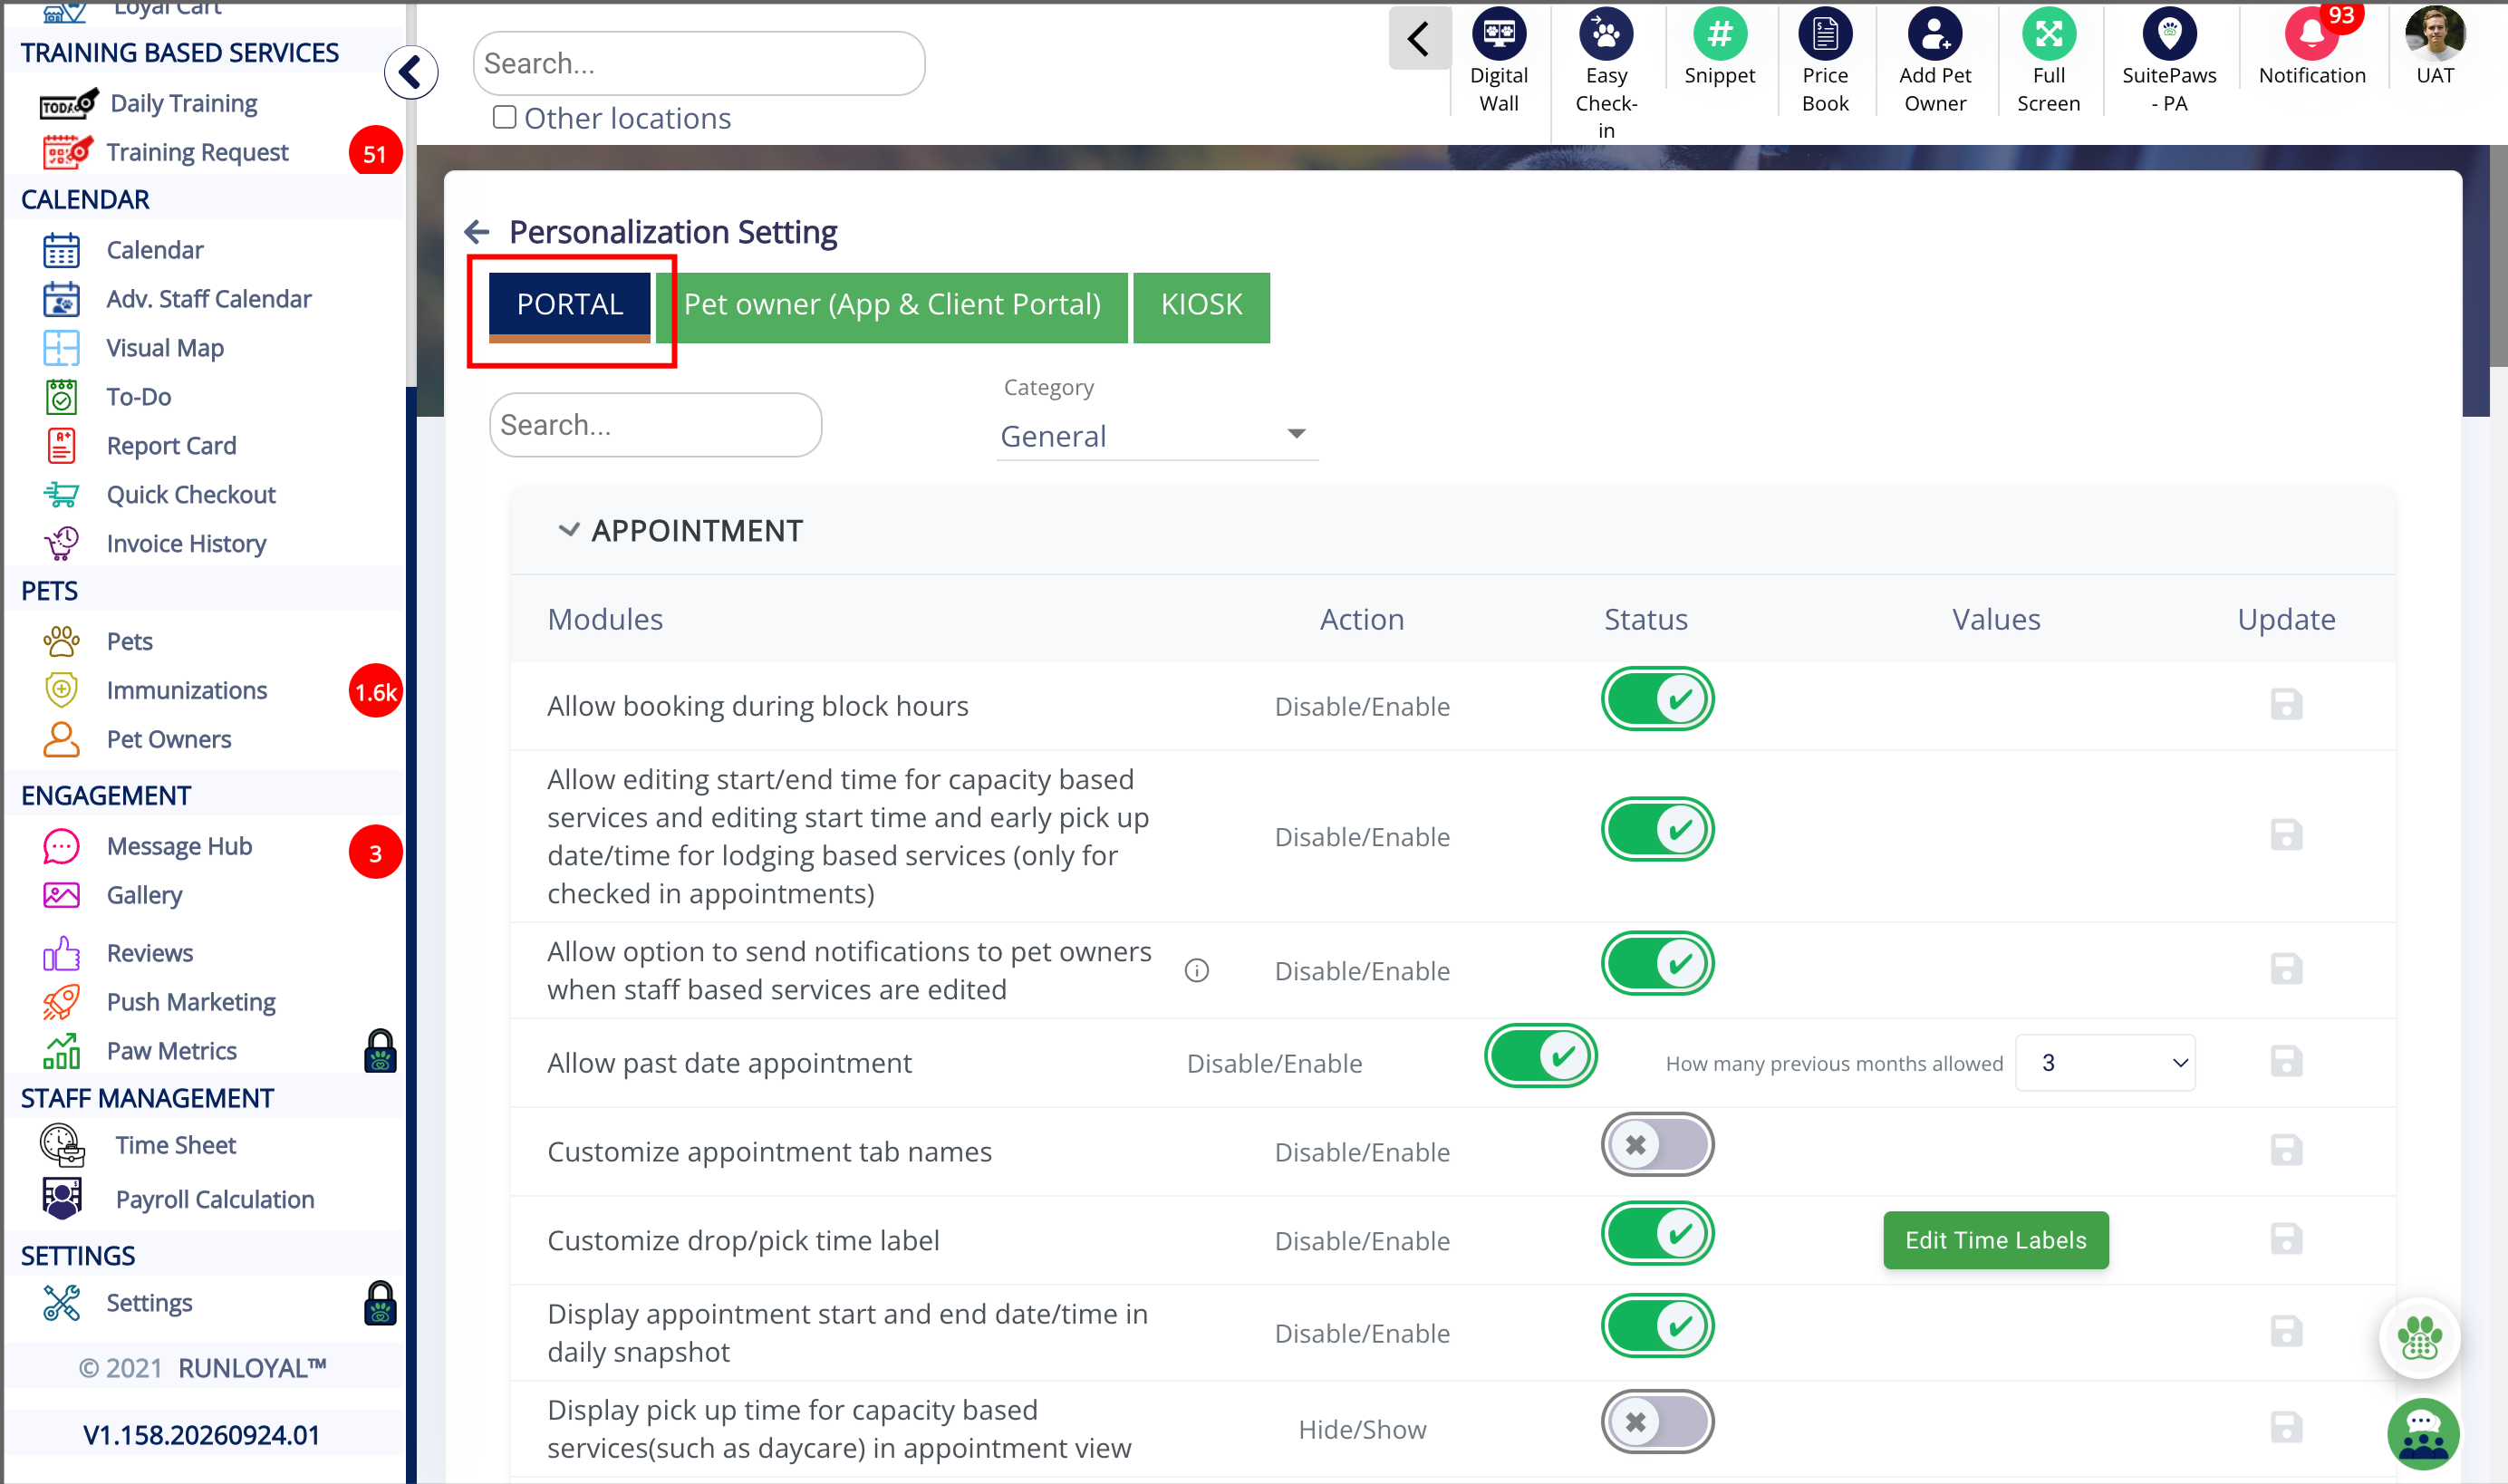Click the top global Search field
This screenshot has height=1484, width=2508.
[x=699, y=64]
